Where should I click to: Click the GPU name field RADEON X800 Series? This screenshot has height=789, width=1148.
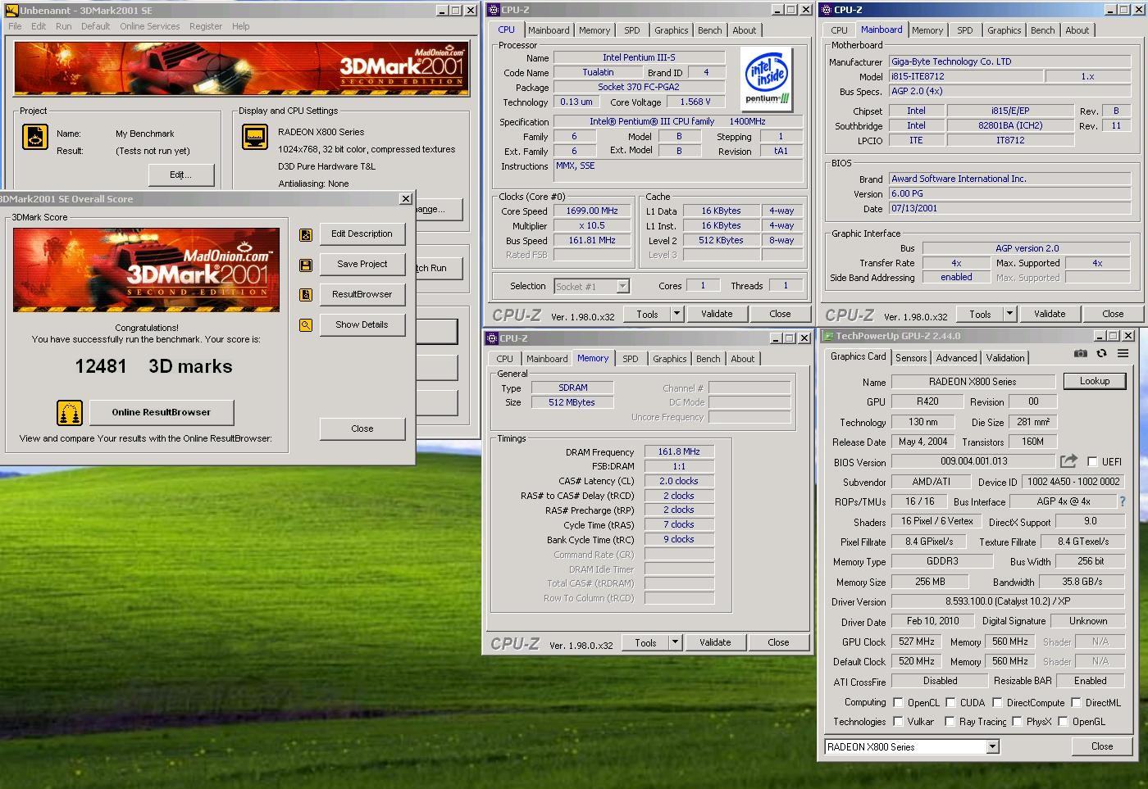[973, 381]
